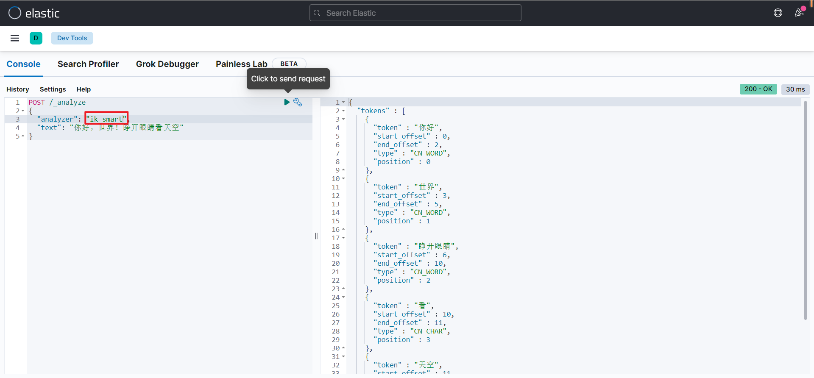Screen dimensions: 814x378
Task: Collapse third token object at line 17
Action: click(x=343, y=238)
